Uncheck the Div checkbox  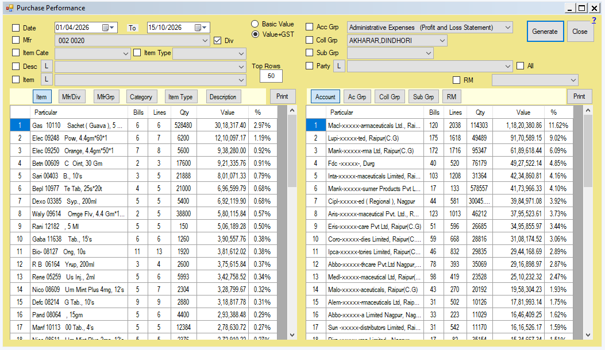(x=218, y=41)
